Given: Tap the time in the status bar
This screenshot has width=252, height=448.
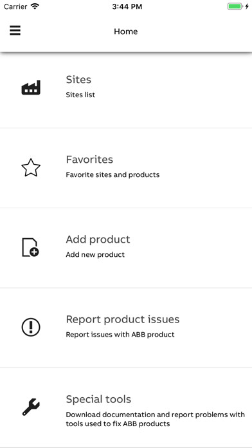Looking at the screenshot, I should pos(127,6).
